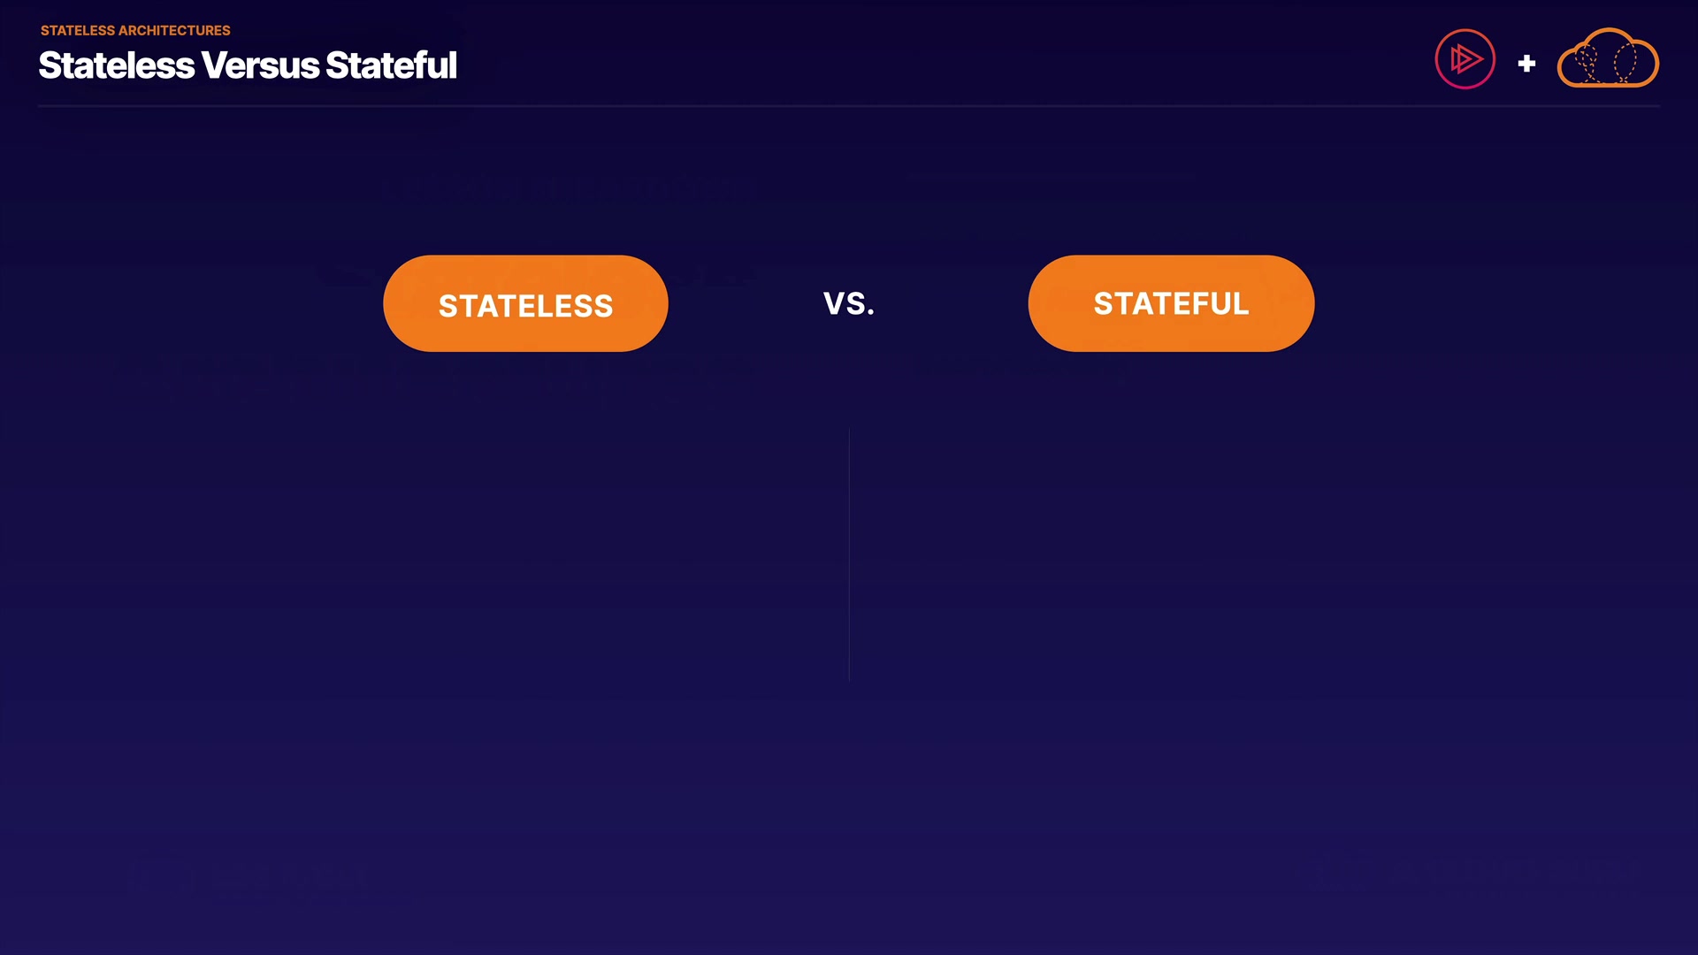This screenshot has height=955, width=1698.
Task: Click the word Versus in the slide title
Action: tap(260, 65)
